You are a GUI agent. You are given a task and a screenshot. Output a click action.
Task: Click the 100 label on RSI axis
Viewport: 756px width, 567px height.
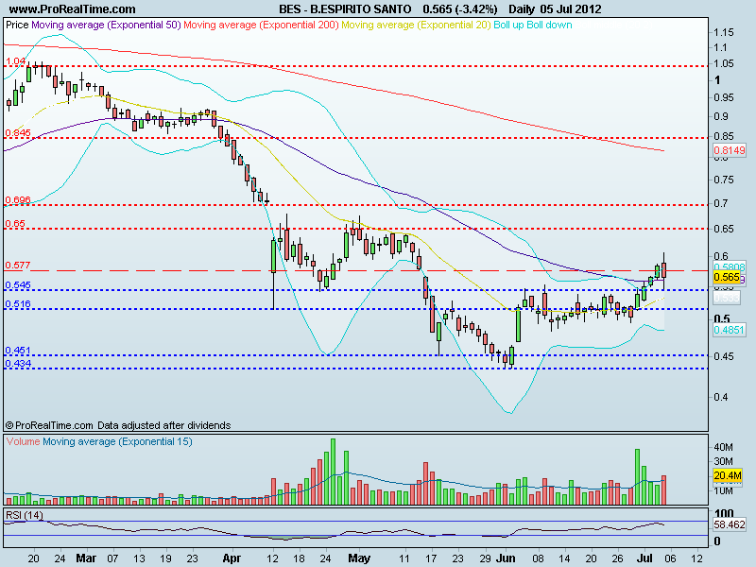pos(724,513)
